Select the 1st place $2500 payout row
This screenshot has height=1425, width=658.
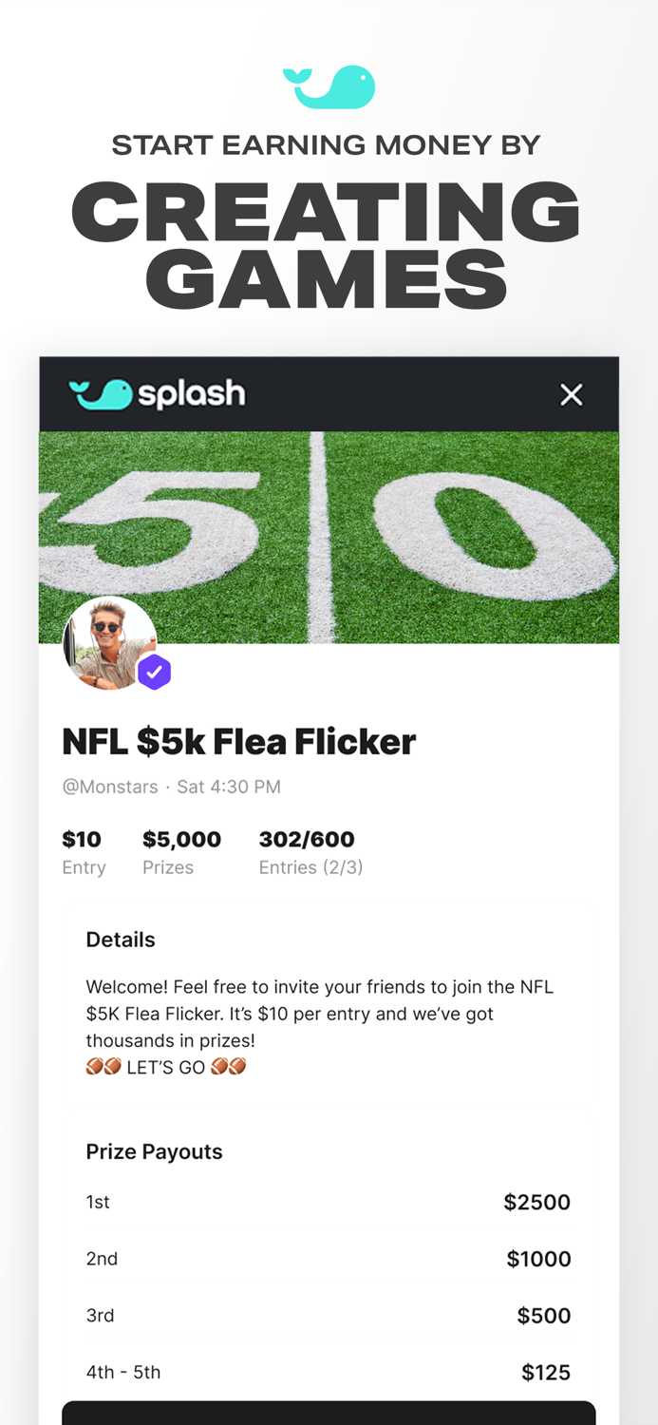[329, 1202]
